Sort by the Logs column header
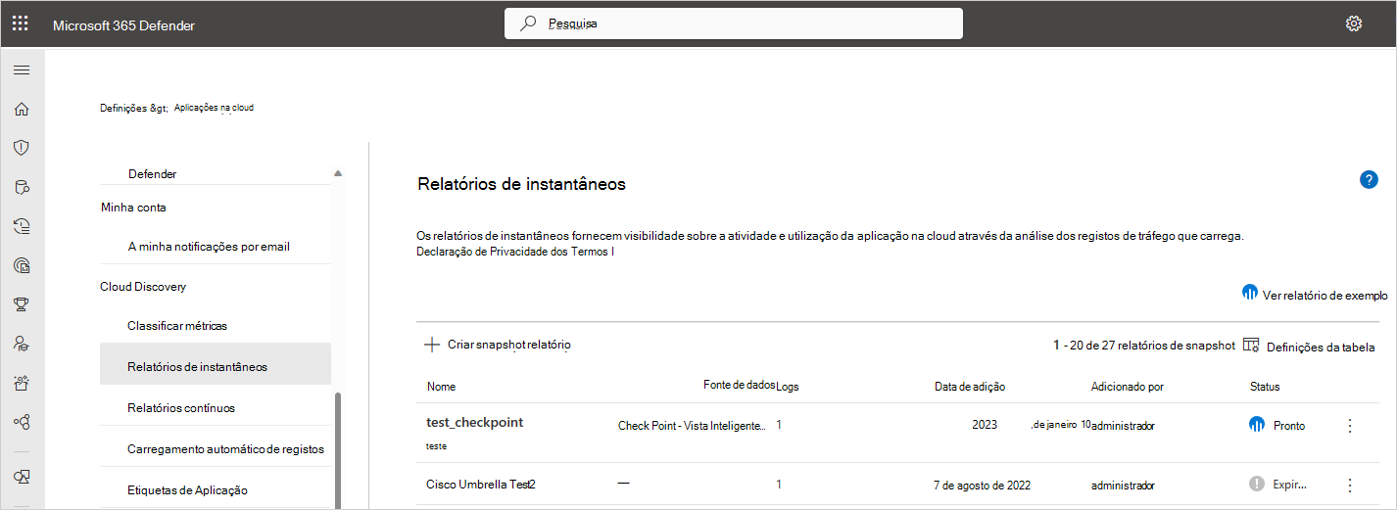This screenshot has height=510, width=1397. click(x=788, y=387)
